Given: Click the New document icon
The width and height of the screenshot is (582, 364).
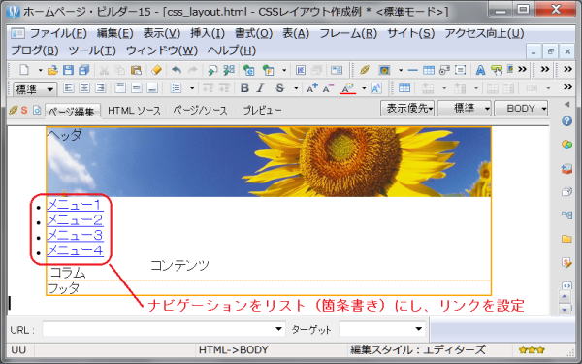Looking at the screenshot, I should (x=24, y=70).
